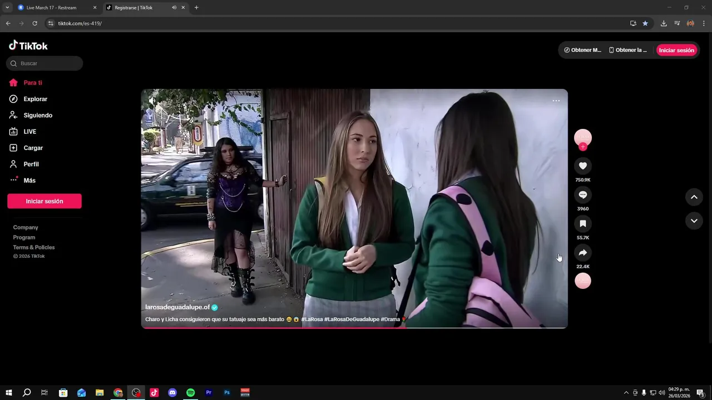Open Windows Start menu
This screenshot has width=712, height=400.
point(9,393)
